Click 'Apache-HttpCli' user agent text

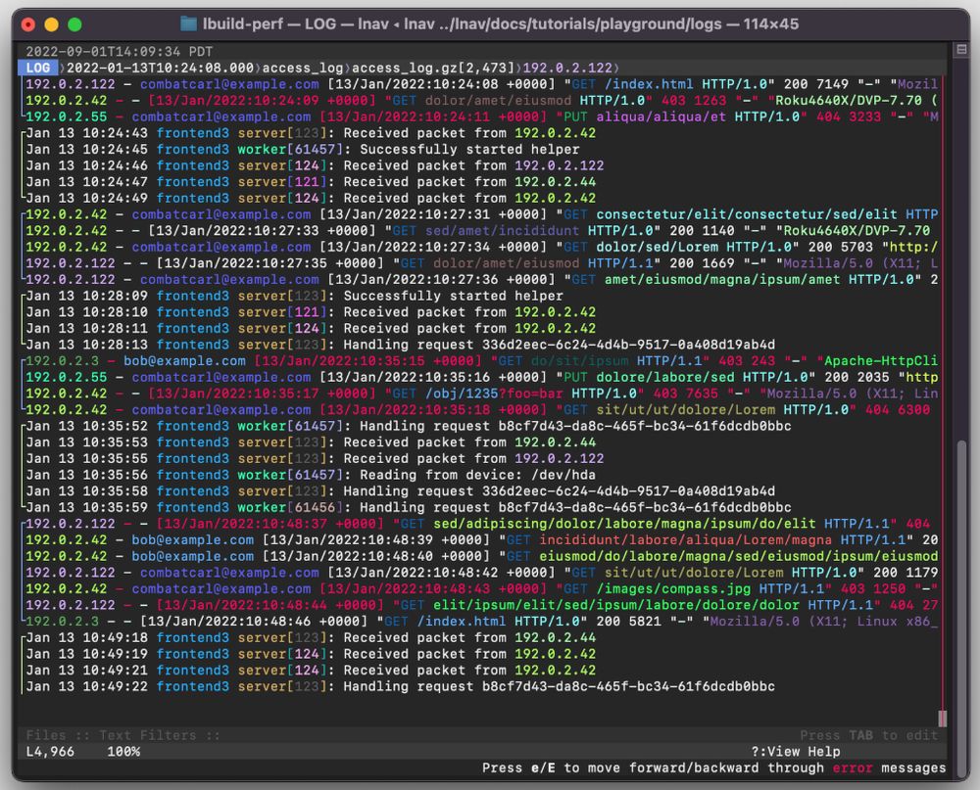pyautogui.click(x=881, y=360)
